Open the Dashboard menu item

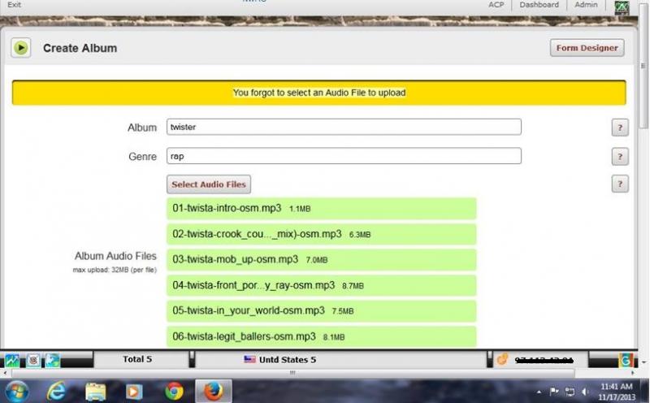[539, 5]
